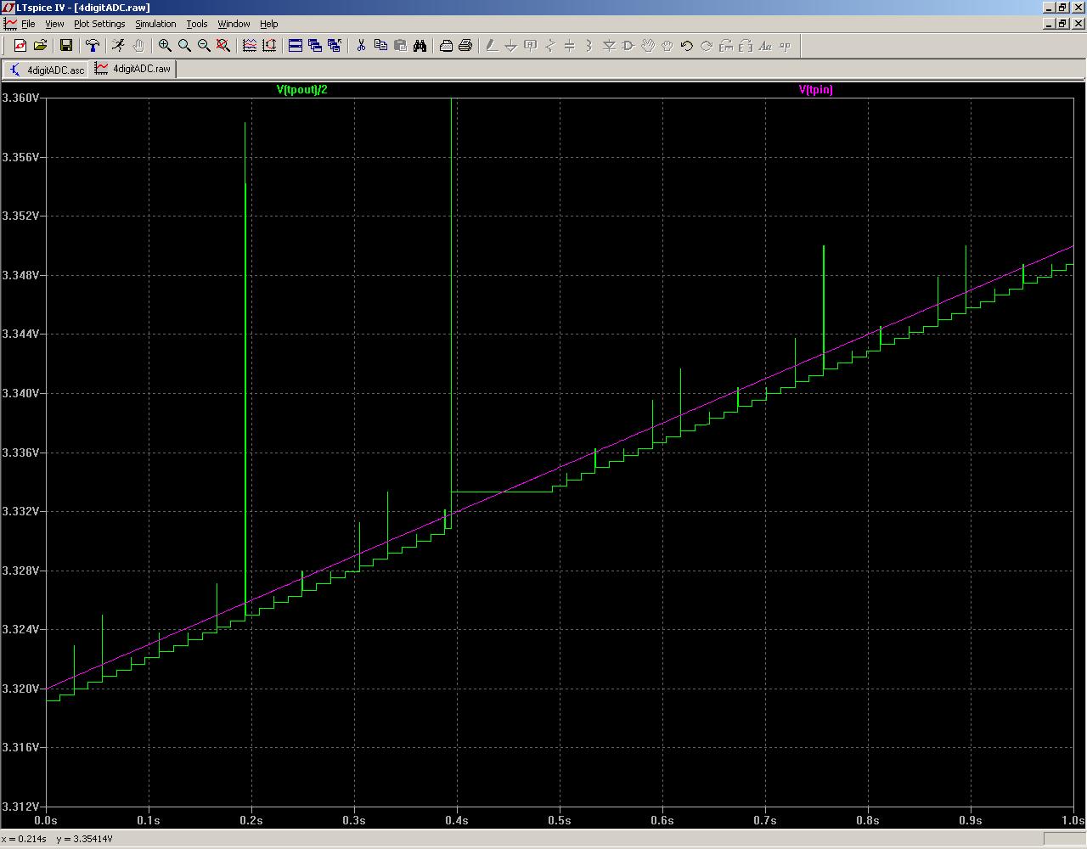
Task: Cascade windows using the cascade icon
Action: [315, 46]
